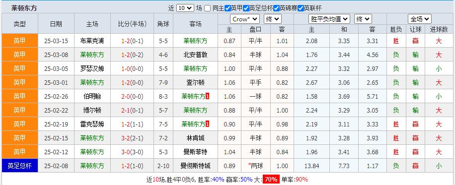Click 莱顿东方 away team on 25-02-22
This screenshot has width=455, height=185.
195,110
